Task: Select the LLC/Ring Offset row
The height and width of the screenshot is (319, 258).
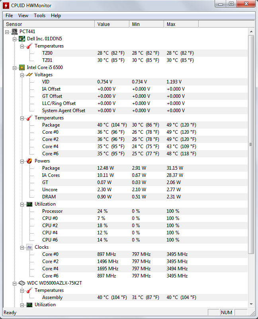Action: pyautogui.click(x=145, y=103)
